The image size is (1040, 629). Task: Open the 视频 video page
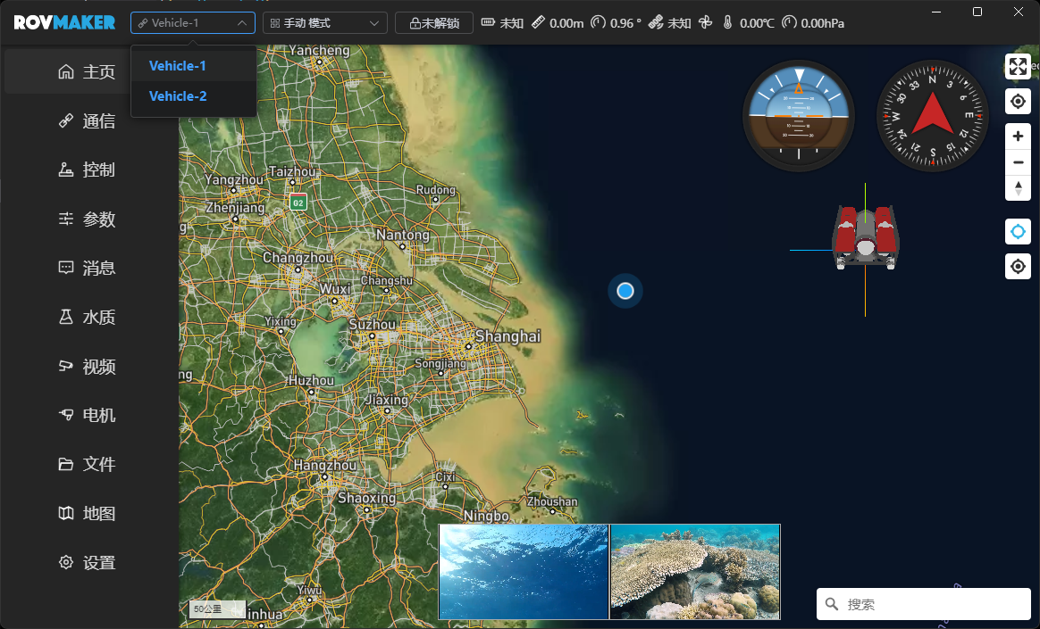click(88, 367)
